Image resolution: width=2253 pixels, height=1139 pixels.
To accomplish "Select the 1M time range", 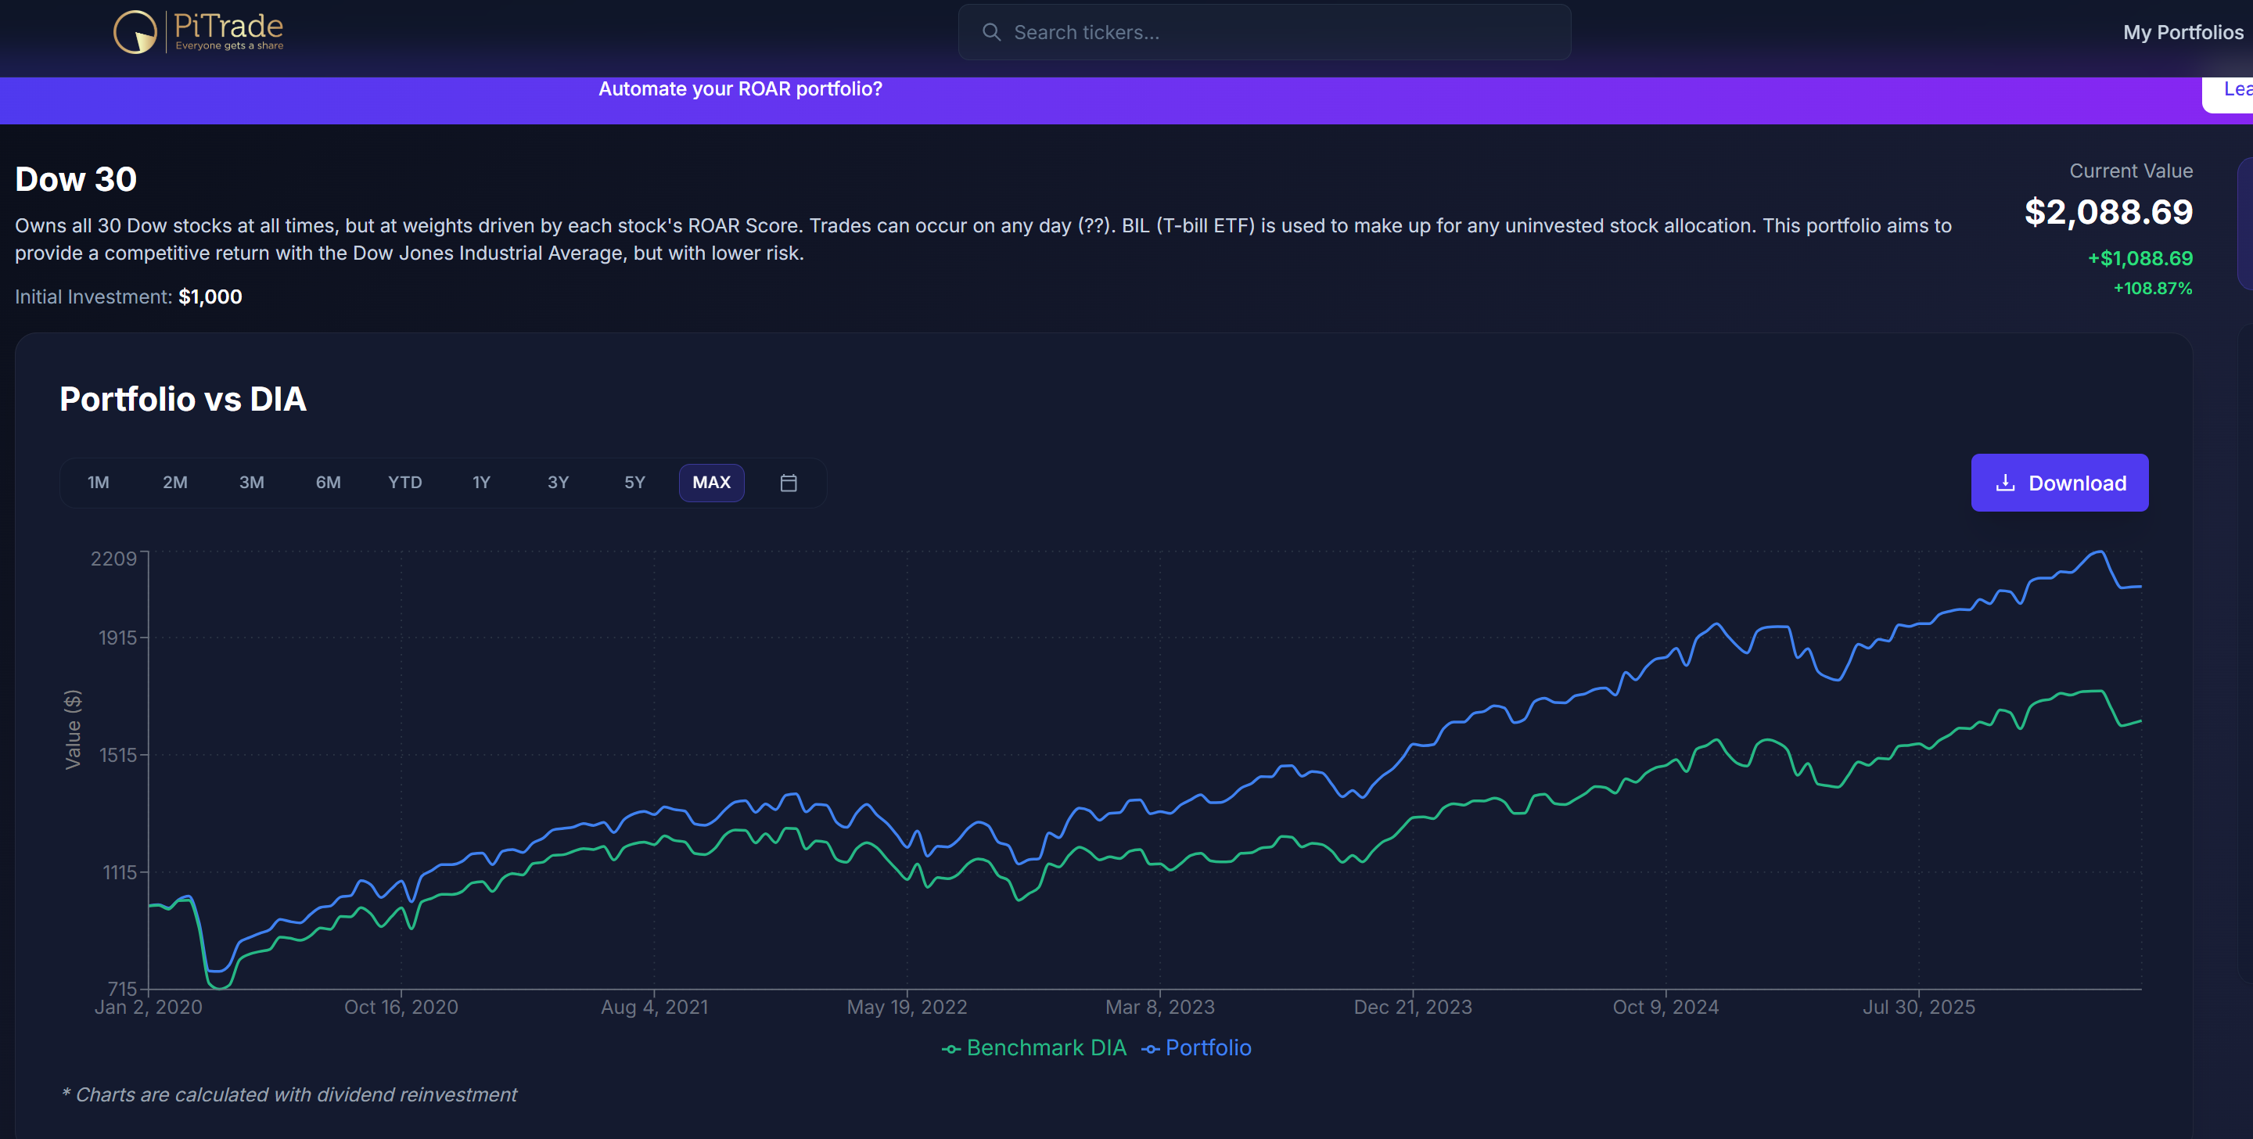I will [98, 483].
